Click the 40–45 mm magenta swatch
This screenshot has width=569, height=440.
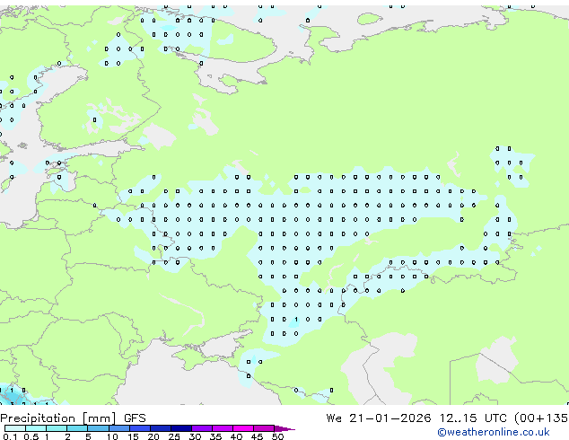(243, 428)
